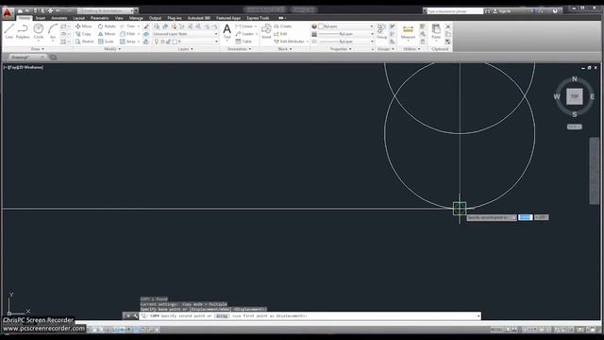The width and height of the screenshot is (604, 340).
Task: Open the current layer dropdown
Action: click(185, 42)
